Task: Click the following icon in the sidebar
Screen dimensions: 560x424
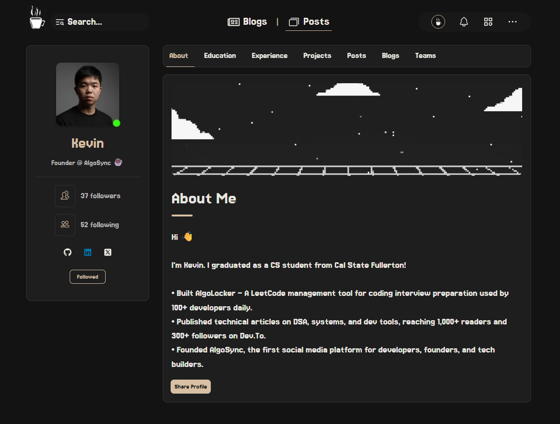Action: (65, 225)
